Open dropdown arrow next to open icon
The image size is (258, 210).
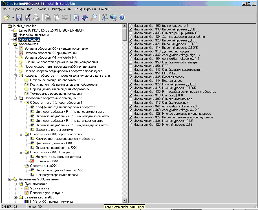point(13,18)
